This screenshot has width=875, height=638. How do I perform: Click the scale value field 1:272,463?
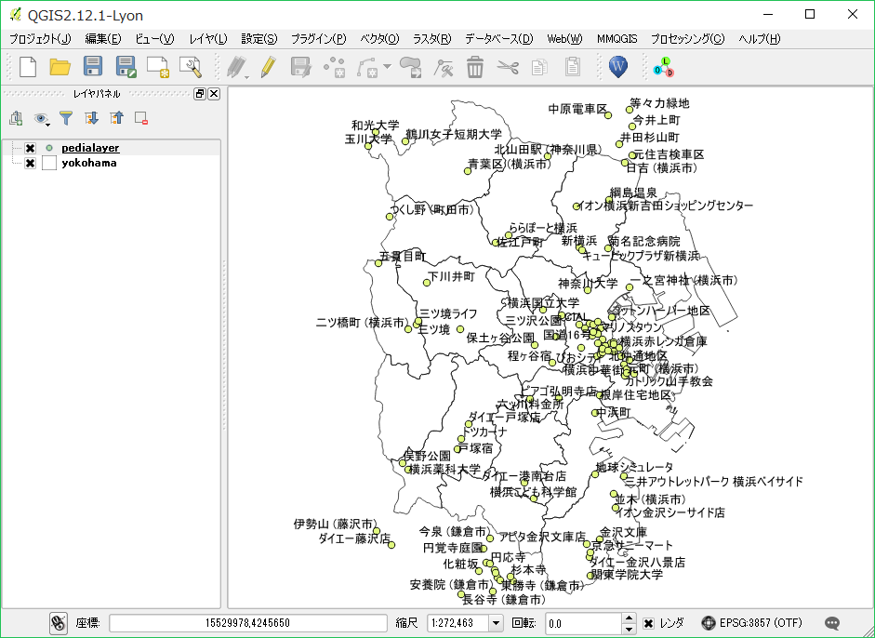457,623
